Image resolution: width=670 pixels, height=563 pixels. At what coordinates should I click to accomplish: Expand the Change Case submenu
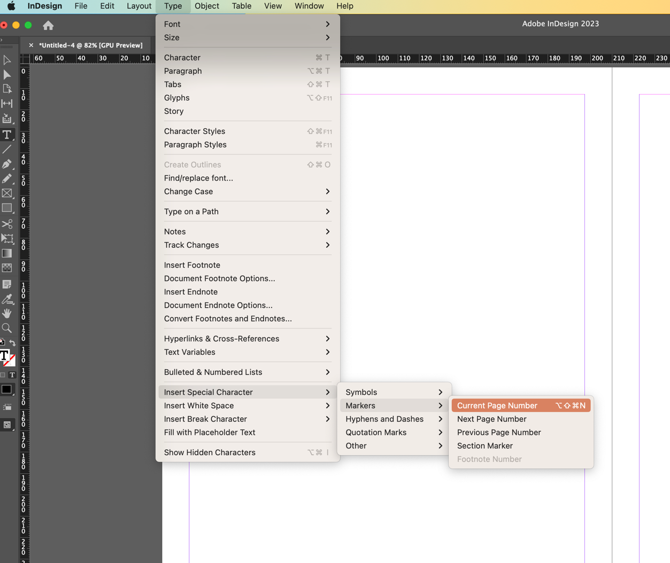pos(248,191)
